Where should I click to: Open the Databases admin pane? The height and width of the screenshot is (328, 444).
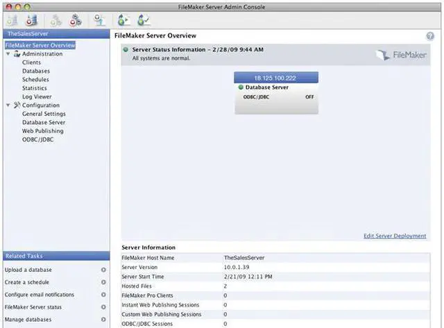pos(36,71)
